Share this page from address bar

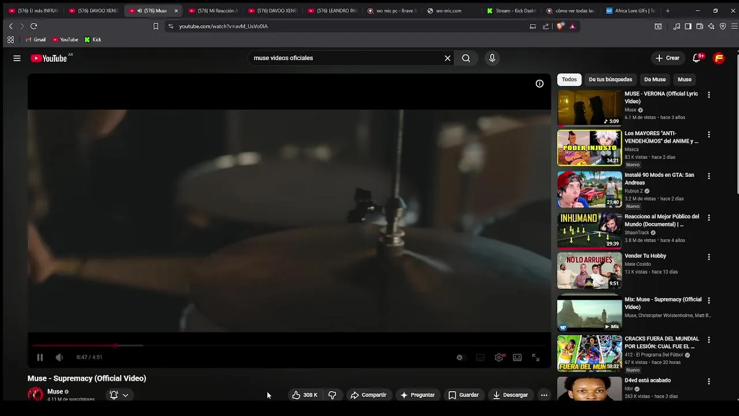pos(546,26)
